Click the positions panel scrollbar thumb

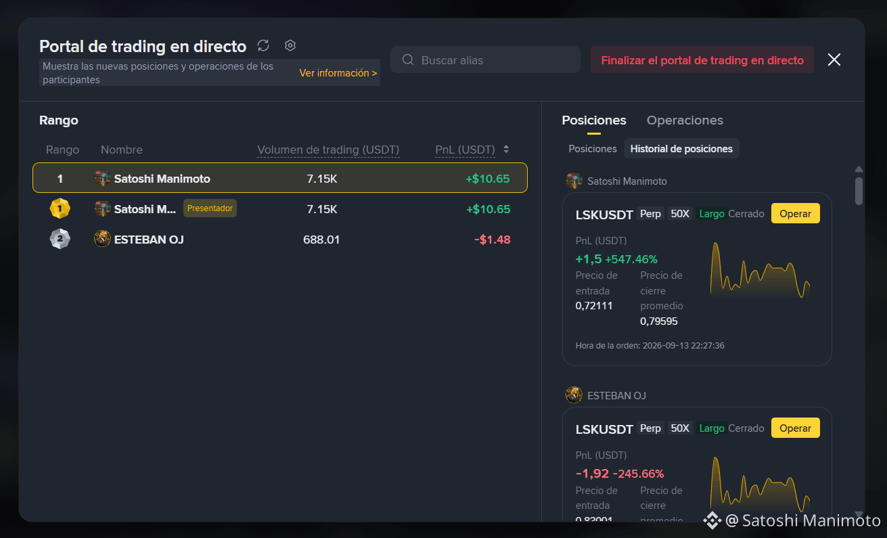[859, 191]
